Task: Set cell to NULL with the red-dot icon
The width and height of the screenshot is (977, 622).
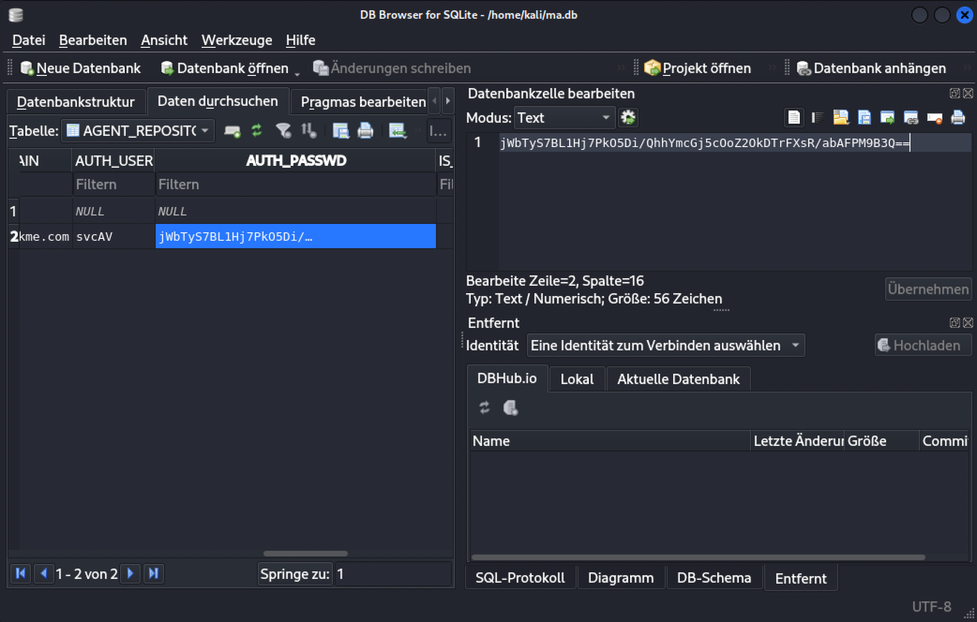Action: pyautogui.click(x=934, y=118)
